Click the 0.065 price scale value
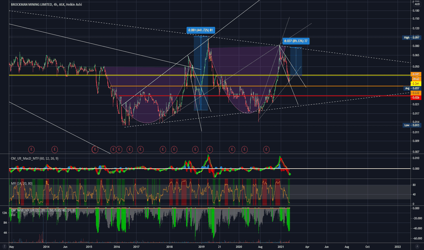The image size is (424, 250). click(416, 55)
